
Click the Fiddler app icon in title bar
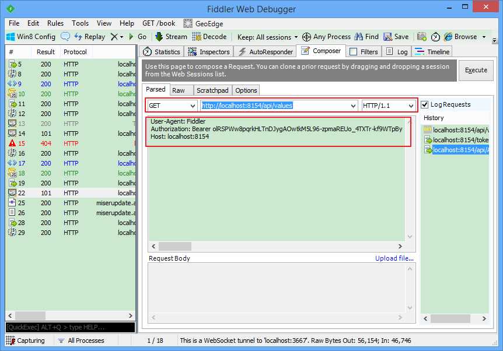11,9
